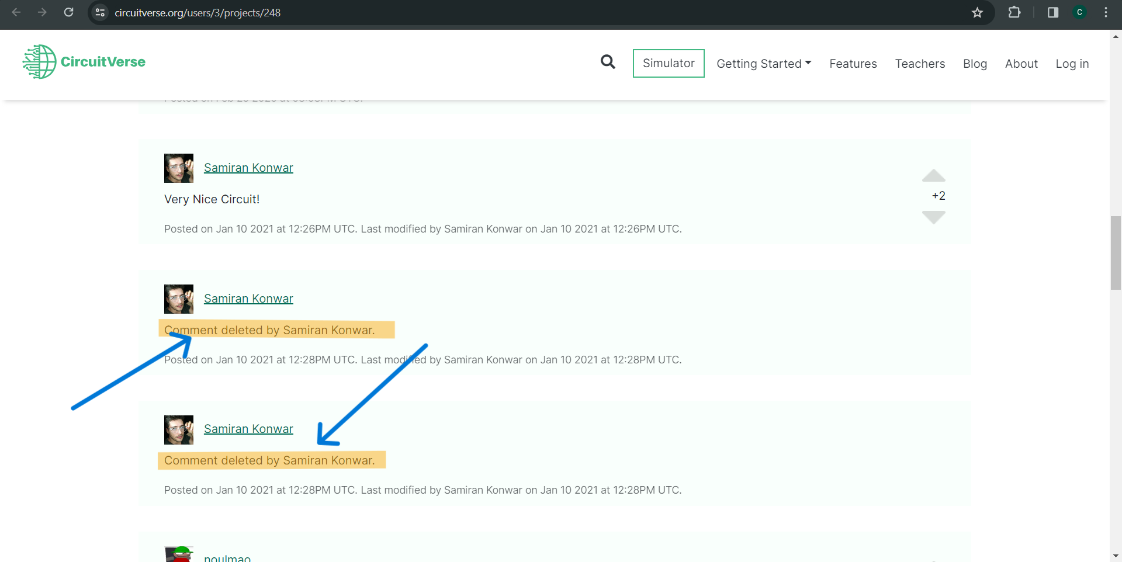Open the Chrome profile avatar icon
Viewport: 1122px width, 562px height.
[1079, 12]
